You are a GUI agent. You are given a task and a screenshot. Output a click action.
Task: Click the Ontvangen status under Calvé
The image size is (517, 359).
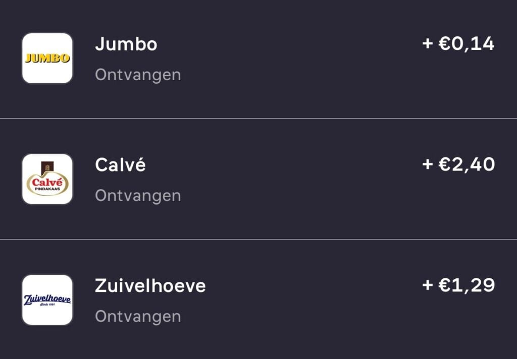(138, 196)
